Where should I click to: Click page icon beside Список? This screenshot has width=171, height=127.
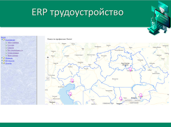point(6,48)
